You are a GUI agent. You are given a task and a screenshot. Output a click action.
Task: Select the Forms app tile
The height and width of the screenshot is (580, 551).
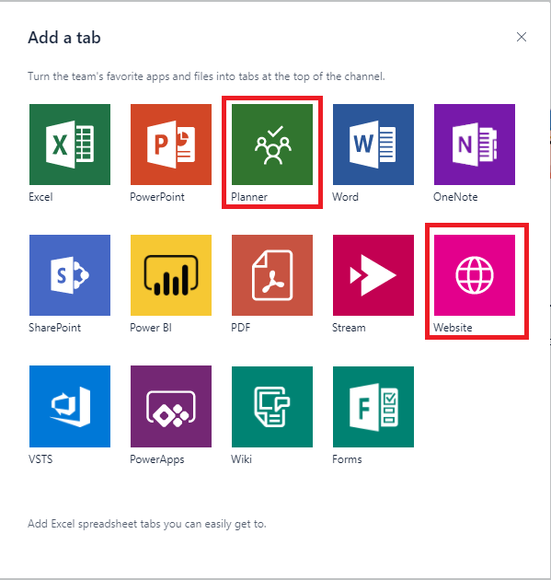[x=373, y=407]
